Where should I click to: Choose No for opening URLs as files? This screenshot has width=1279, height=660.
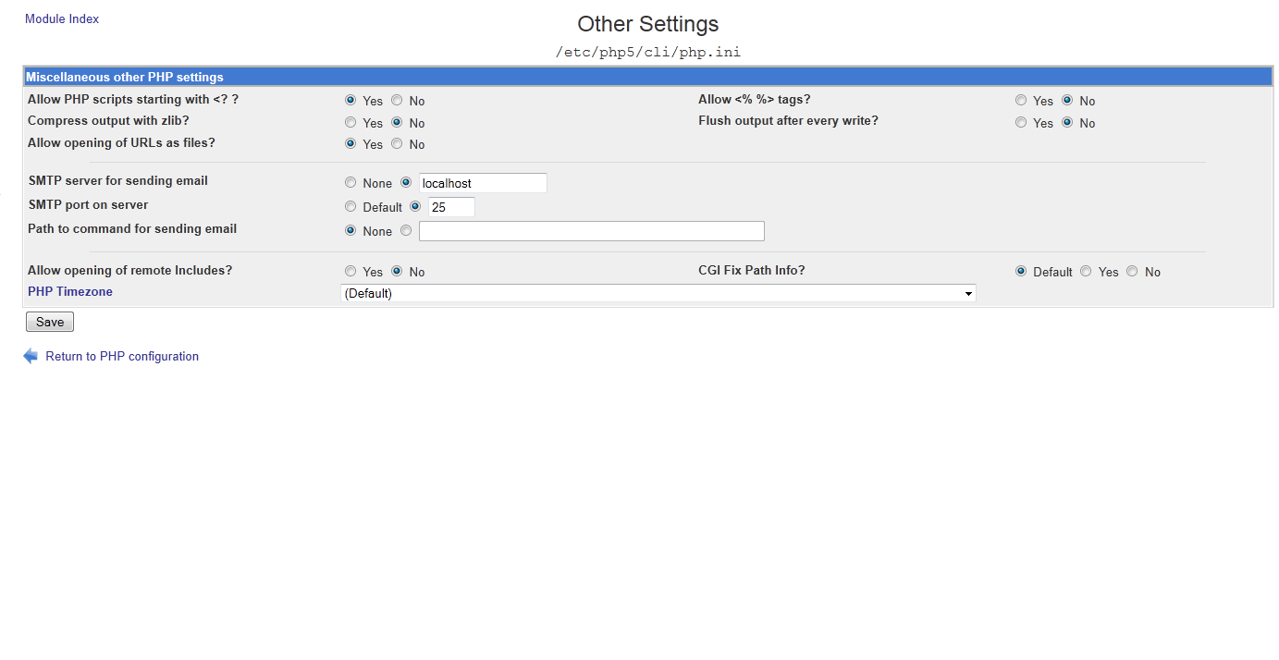397,143
